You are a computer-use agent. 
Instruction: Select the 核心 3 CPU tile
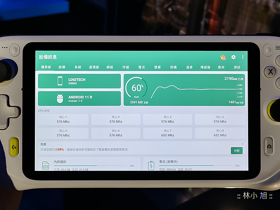click(x=167, y=119)
